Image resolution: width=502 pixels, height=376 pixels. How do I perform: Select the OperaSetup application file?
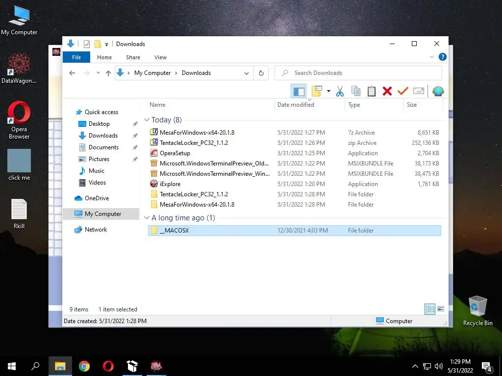click(295, 153)
